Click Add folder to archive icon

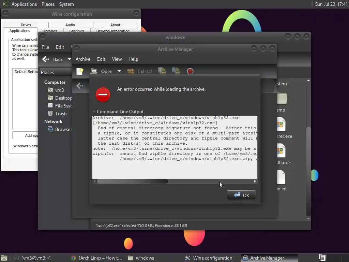(176, 71)
